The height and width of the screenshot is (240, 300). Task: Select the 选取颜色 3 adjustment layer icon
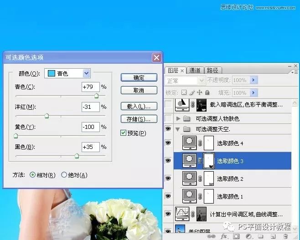point(189,161)
